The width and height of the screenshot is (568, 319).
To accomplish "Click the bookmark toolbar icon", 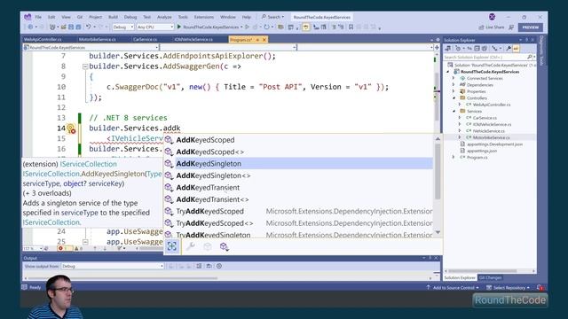I will point(351,27).
